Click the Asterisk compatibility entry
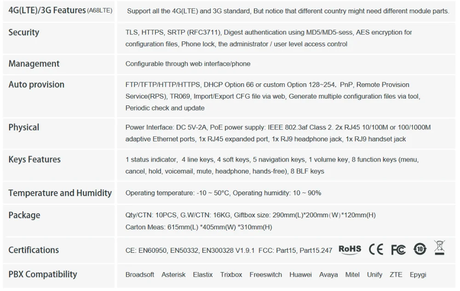 click(x=173, y=275)
